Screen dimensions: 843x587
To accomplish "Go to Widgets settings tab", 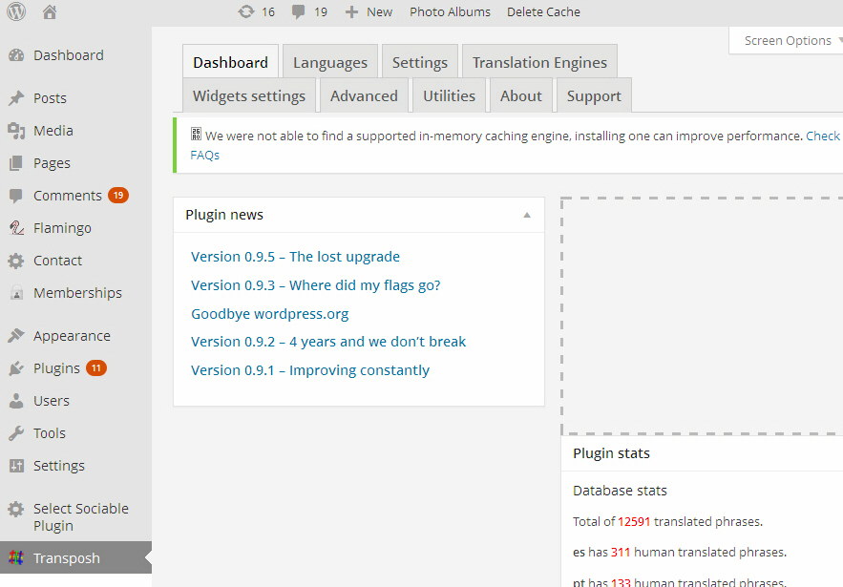I will click(249, 95).
